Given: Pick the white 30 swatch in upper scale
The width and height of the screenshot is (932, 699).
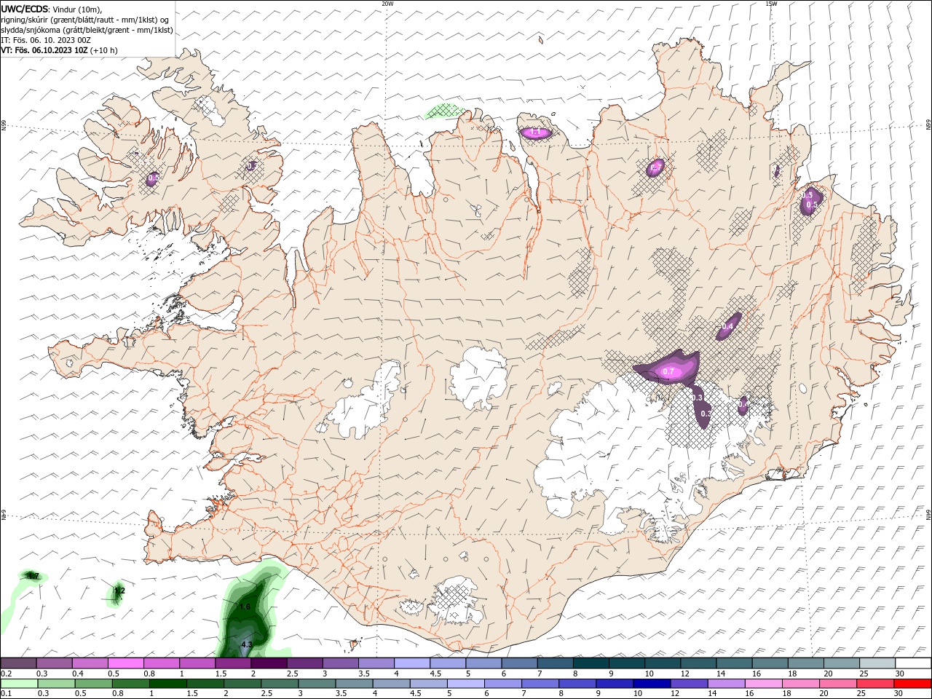Looking at the screenshot, I should coord(913,663).
